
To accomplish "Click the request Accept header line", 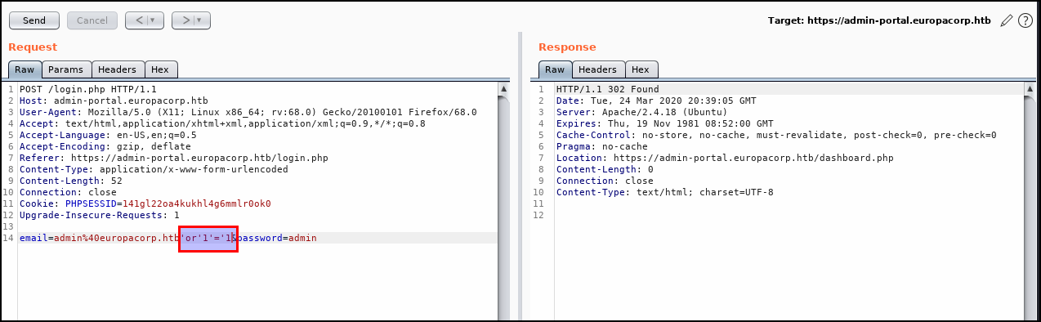I will tap(222, 123).
